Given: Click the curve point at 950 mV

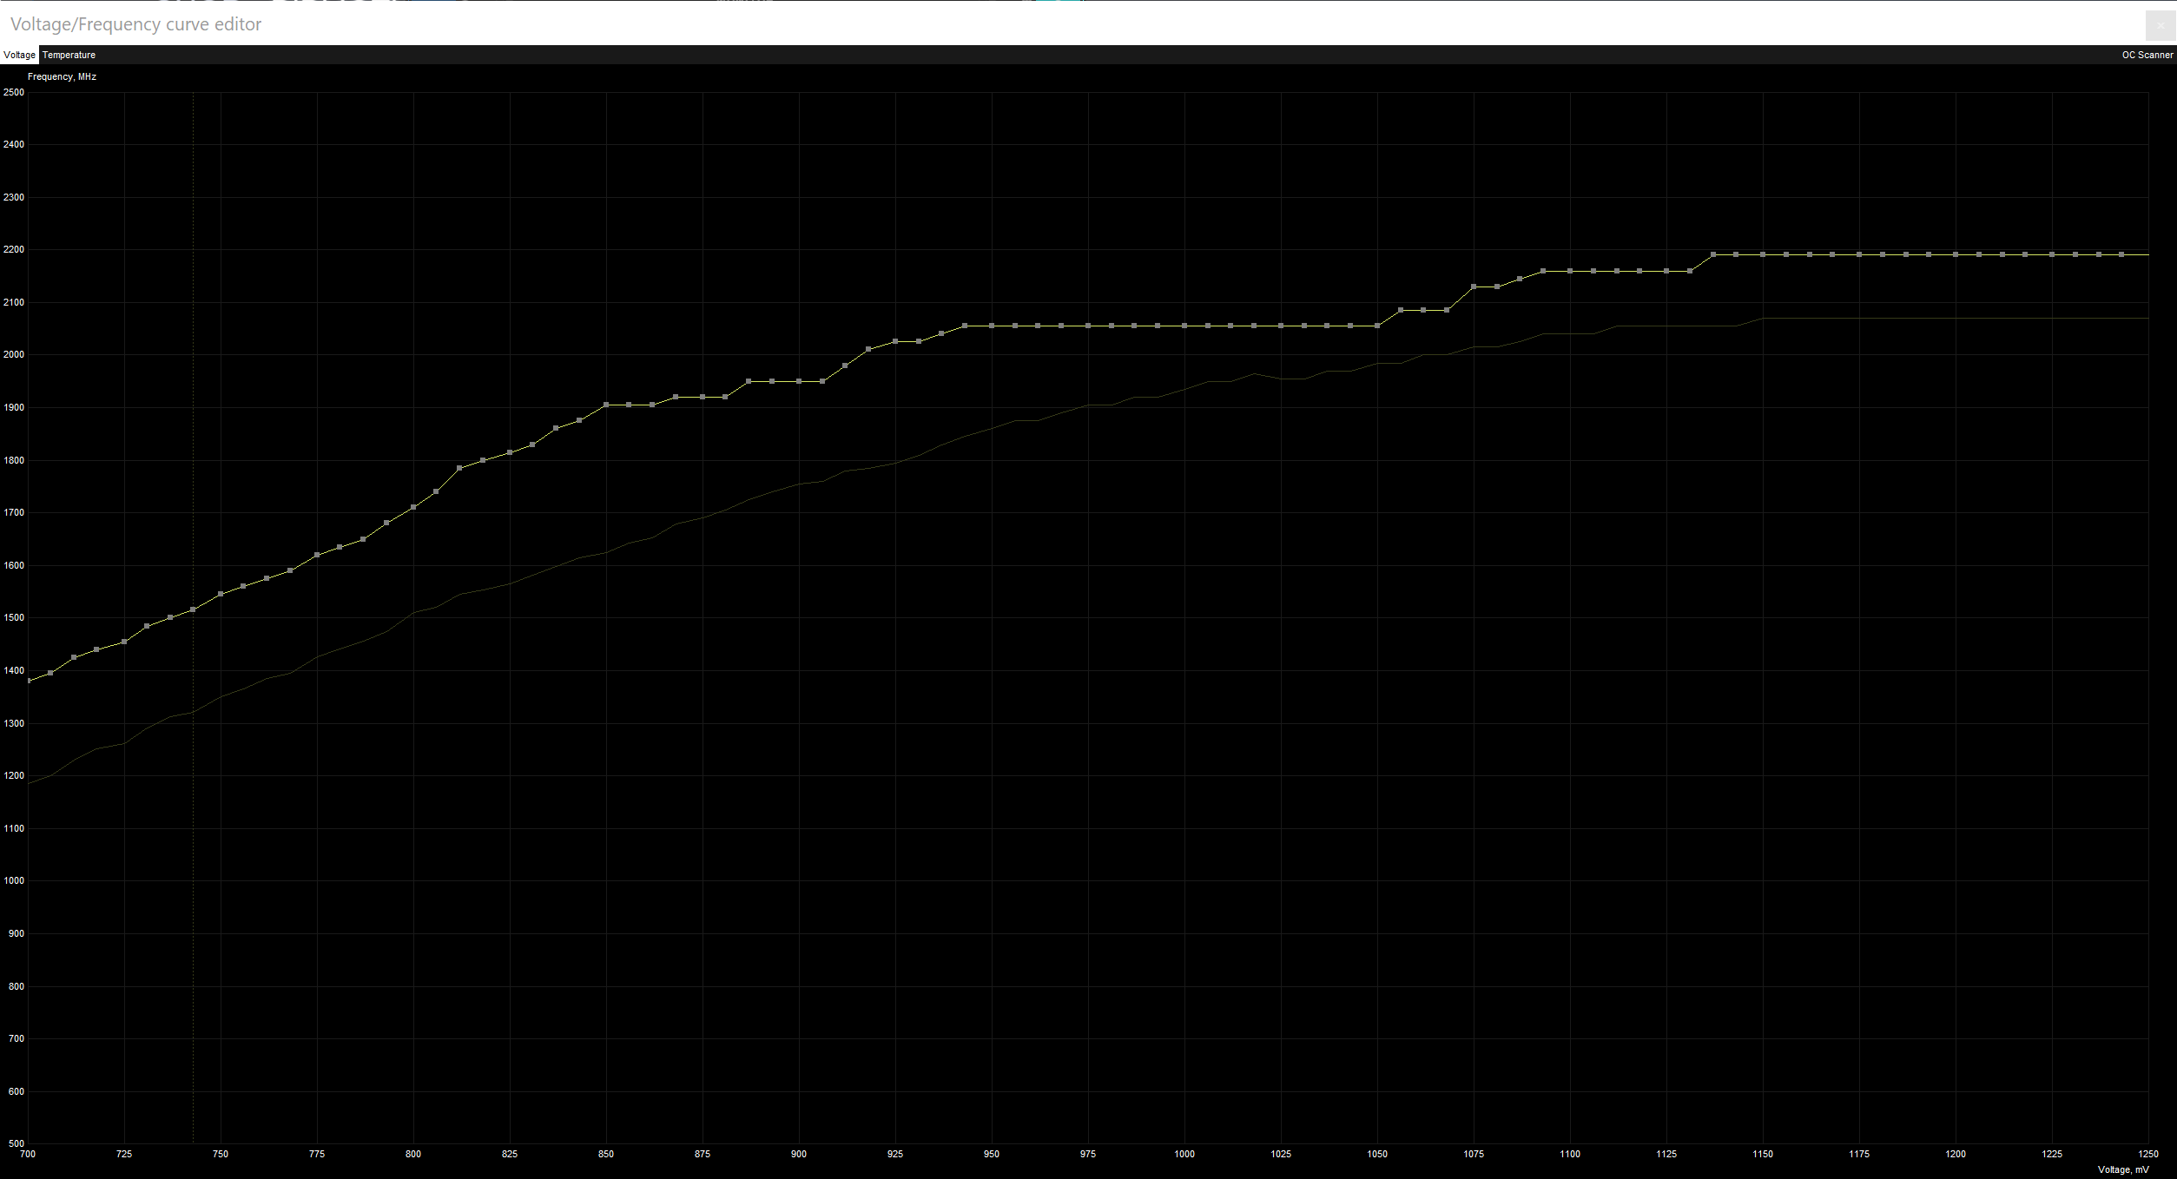Looking at the screenshot, I should (x=992, y=326).
